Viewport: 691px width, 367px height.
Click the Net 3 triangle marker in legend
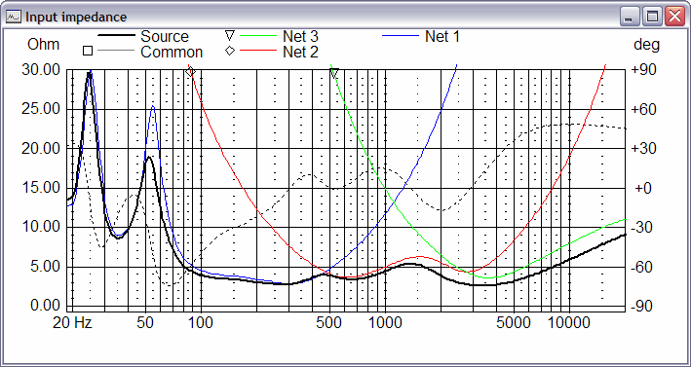point(230,36)
